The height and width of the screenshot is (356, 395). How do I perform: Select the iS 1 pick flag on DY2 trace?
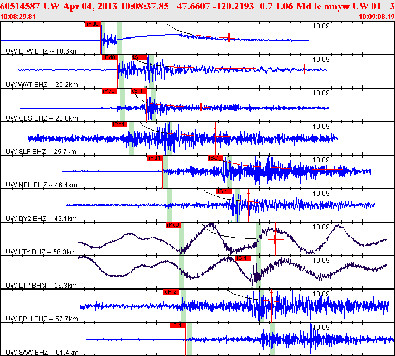point(224,192)
